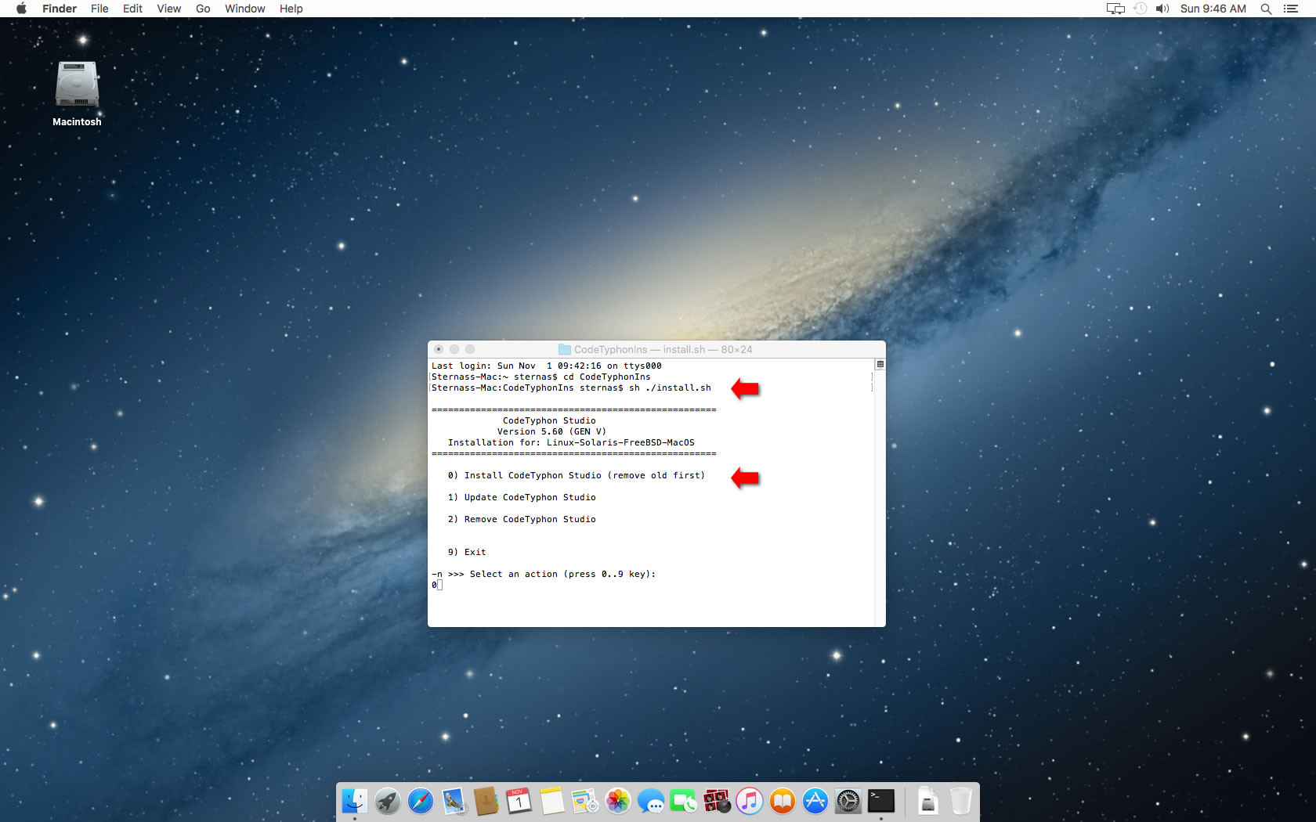Click the CodeTyphonIns folder proxy icon in title

click(564, 349)
